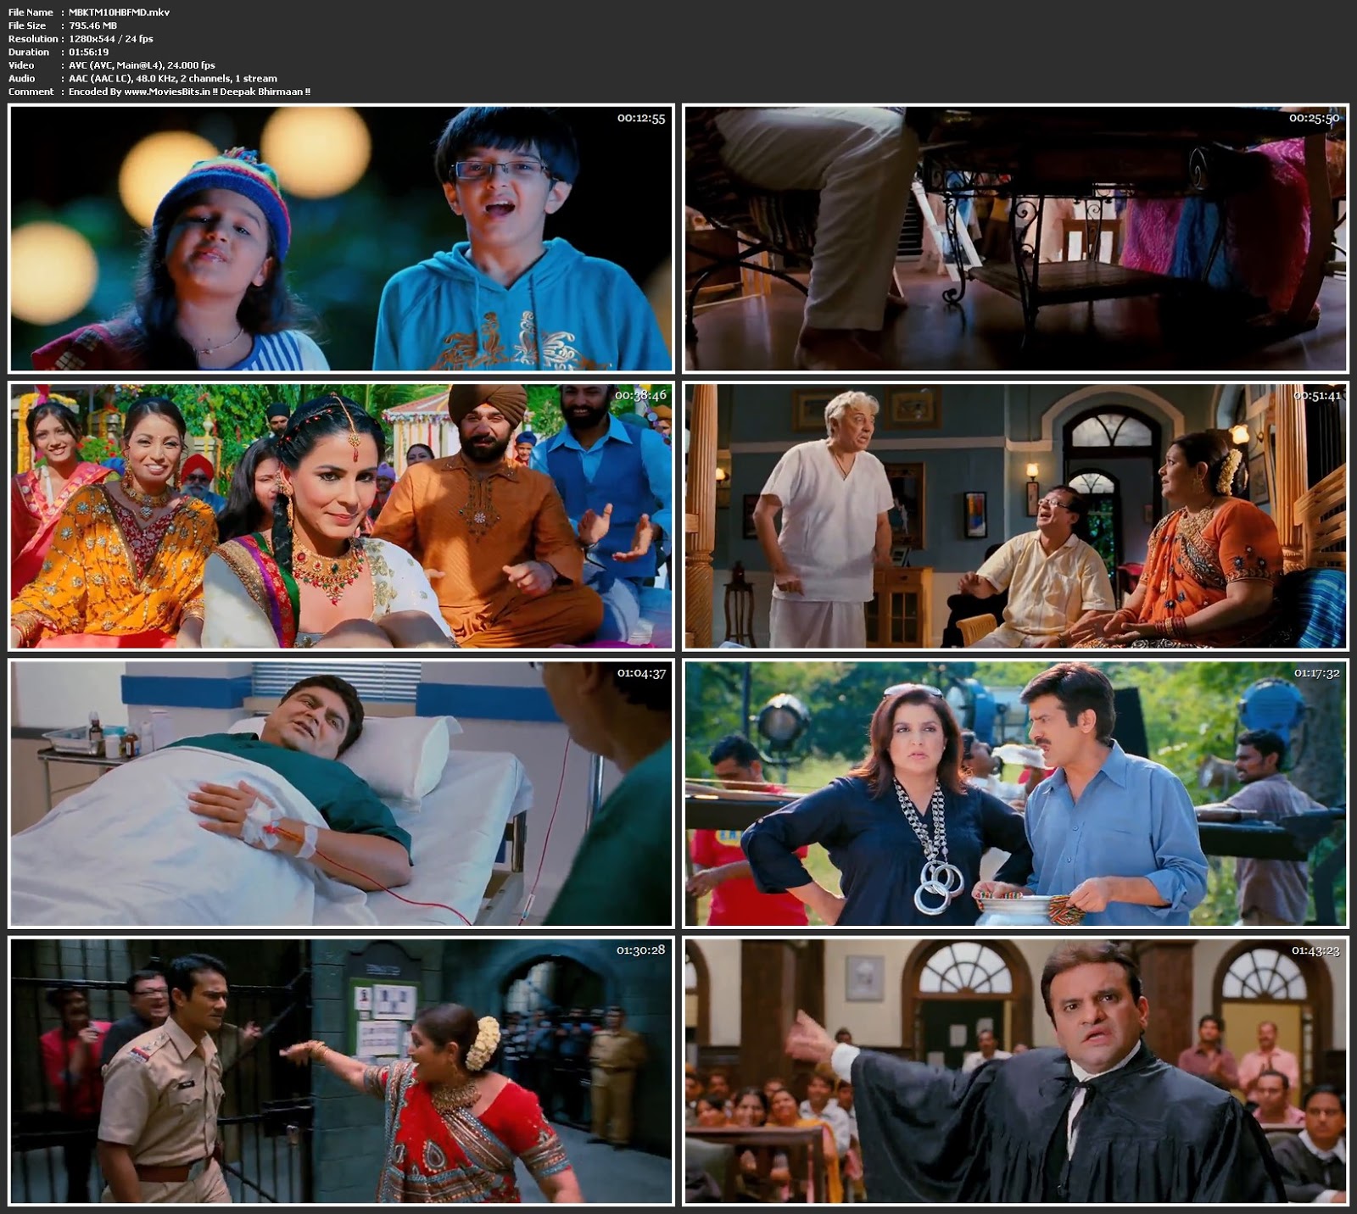Open the police station jail thumbnail
Screen dimensions: 1357x1214
[341, 1071]
